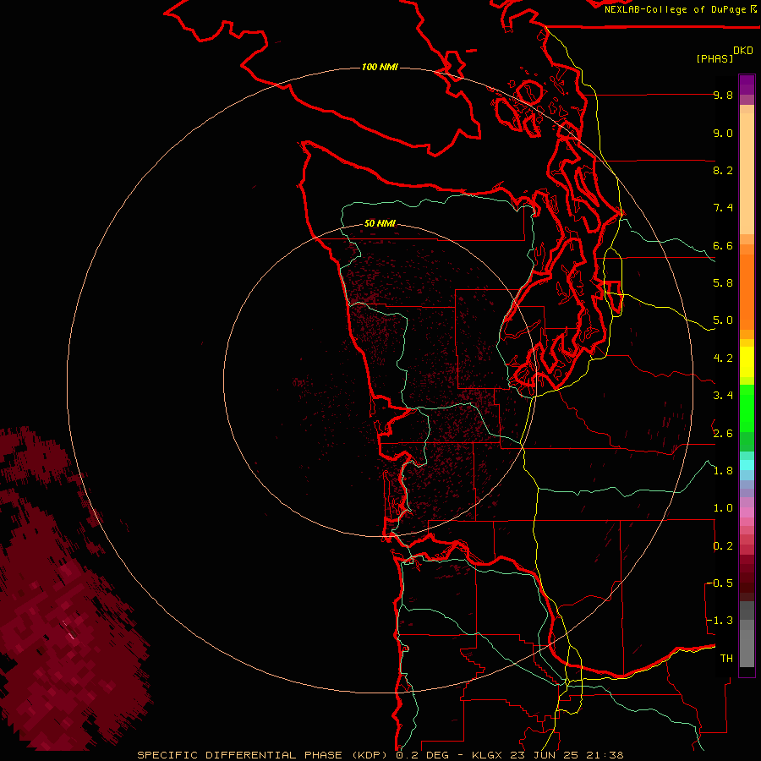Click the 23 JUN 25 21:38 timestamp
The height and width of the screenshot is (761, 761).
point(567,755)
